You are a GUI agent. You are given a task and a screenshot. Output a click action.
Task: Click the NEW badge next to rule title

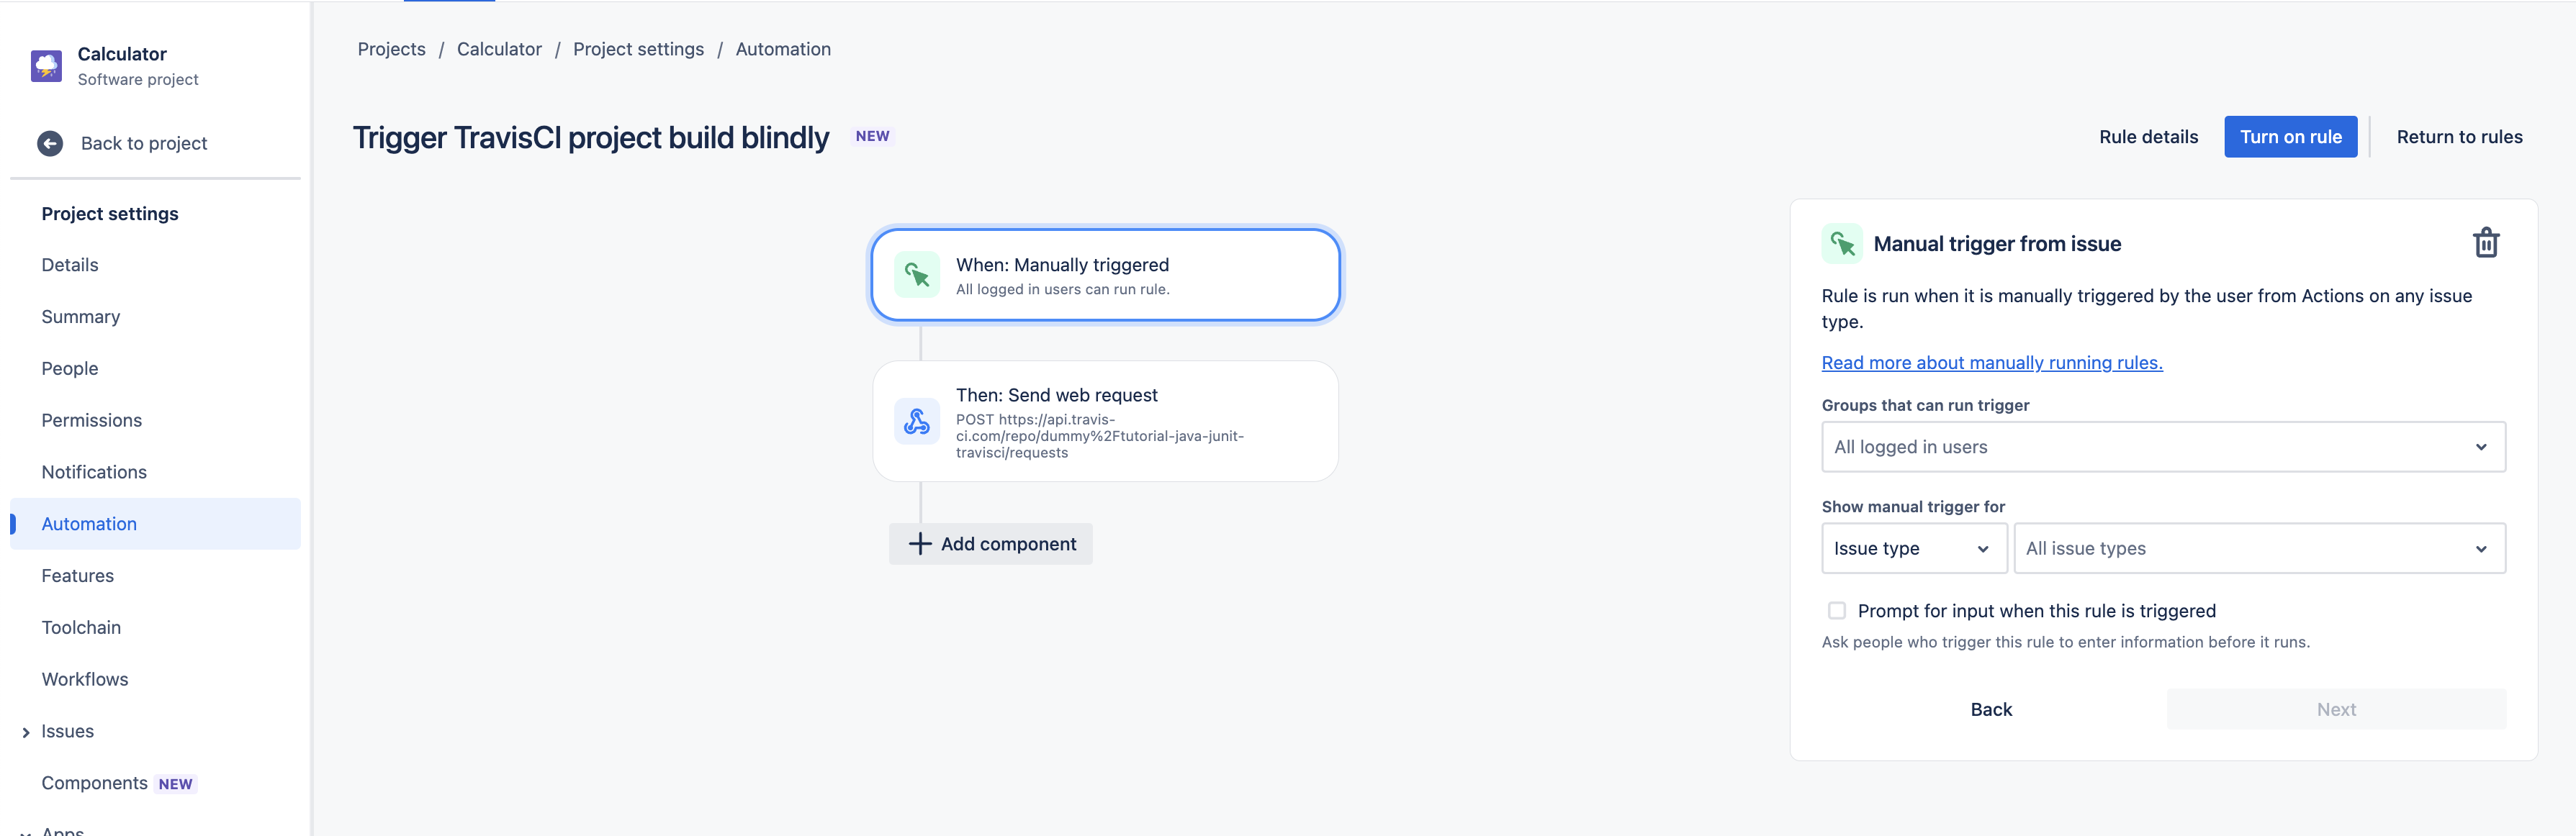point(872,136)
